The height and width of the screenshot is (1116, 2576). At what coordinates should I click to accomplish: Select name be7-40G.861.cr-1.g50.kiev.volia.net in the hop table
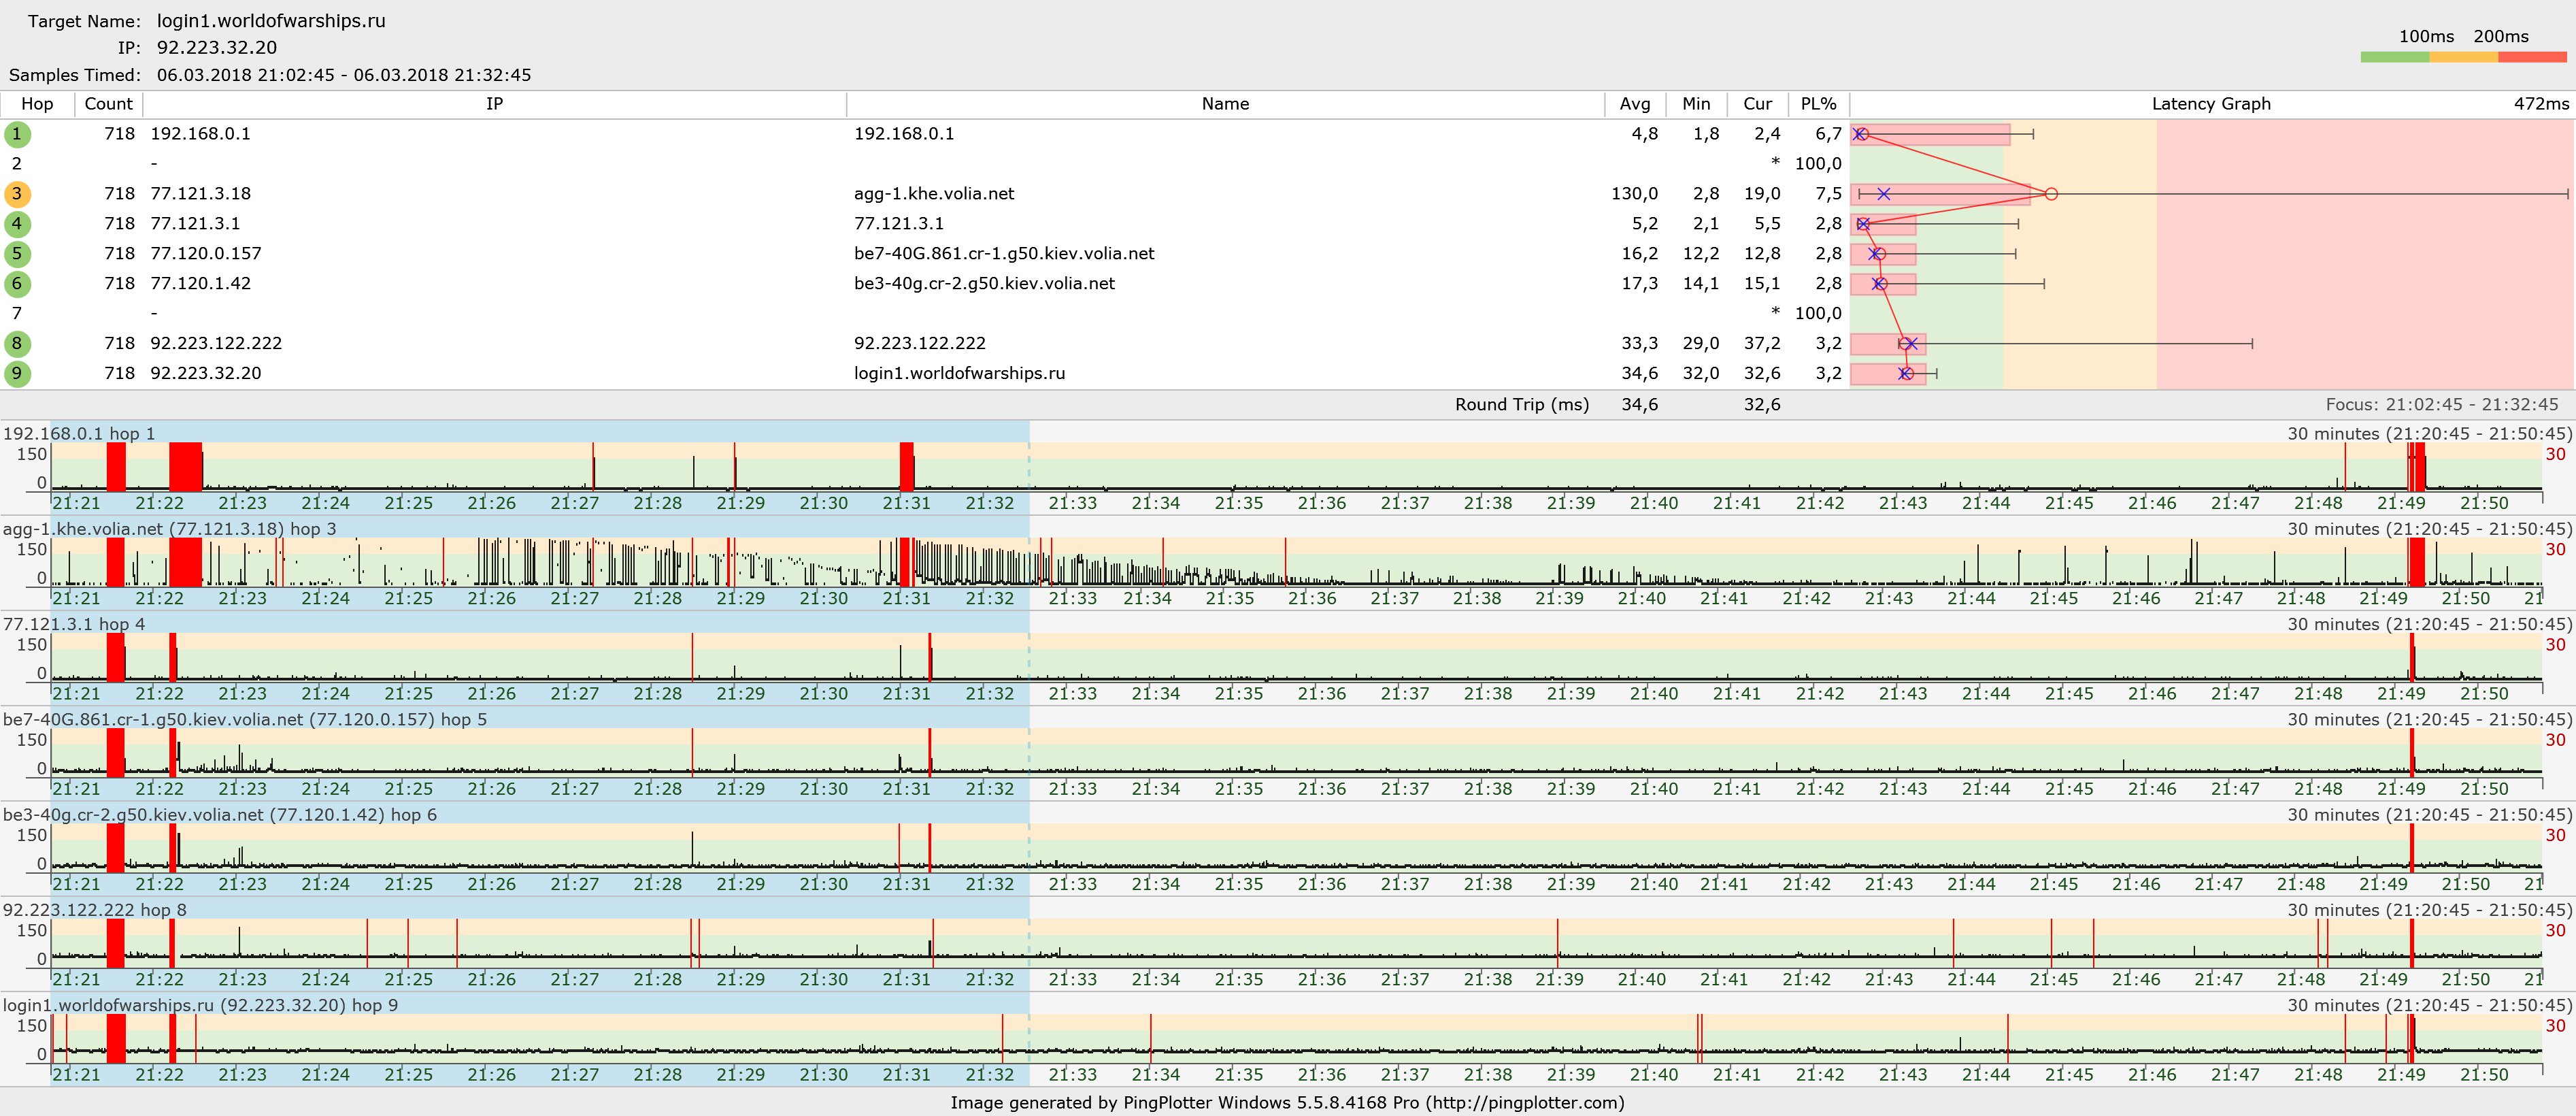[x=1004, y=254]
